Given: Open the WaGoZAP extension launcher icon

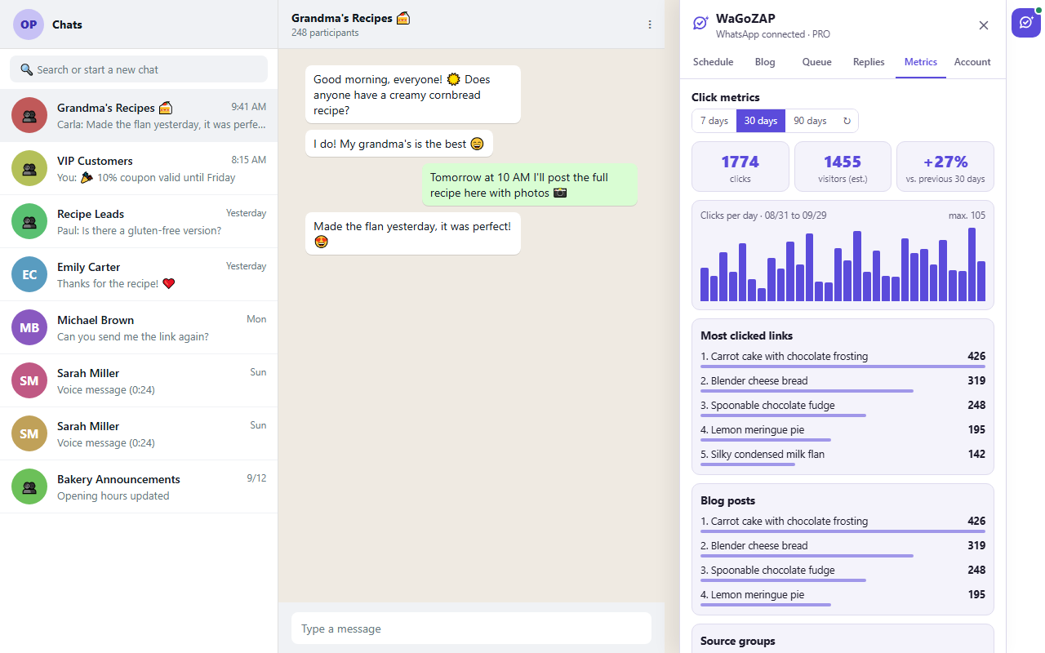Looking at the screenshot, I should (1026, 22).
